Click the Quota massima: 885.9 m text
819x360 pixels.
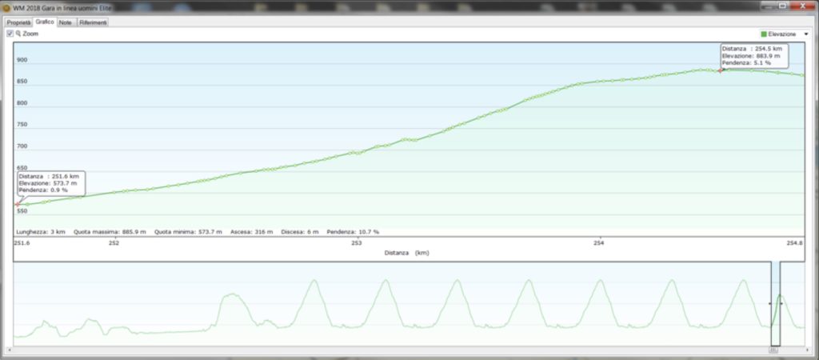coord(110,231)
